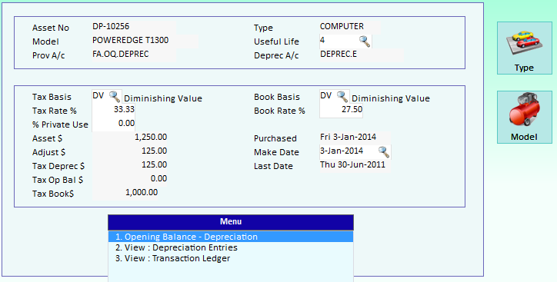The height and width of the screenshot is (282, 557).
Task: Click the Useful Life lookup magnifier
Action: (365, 41)
